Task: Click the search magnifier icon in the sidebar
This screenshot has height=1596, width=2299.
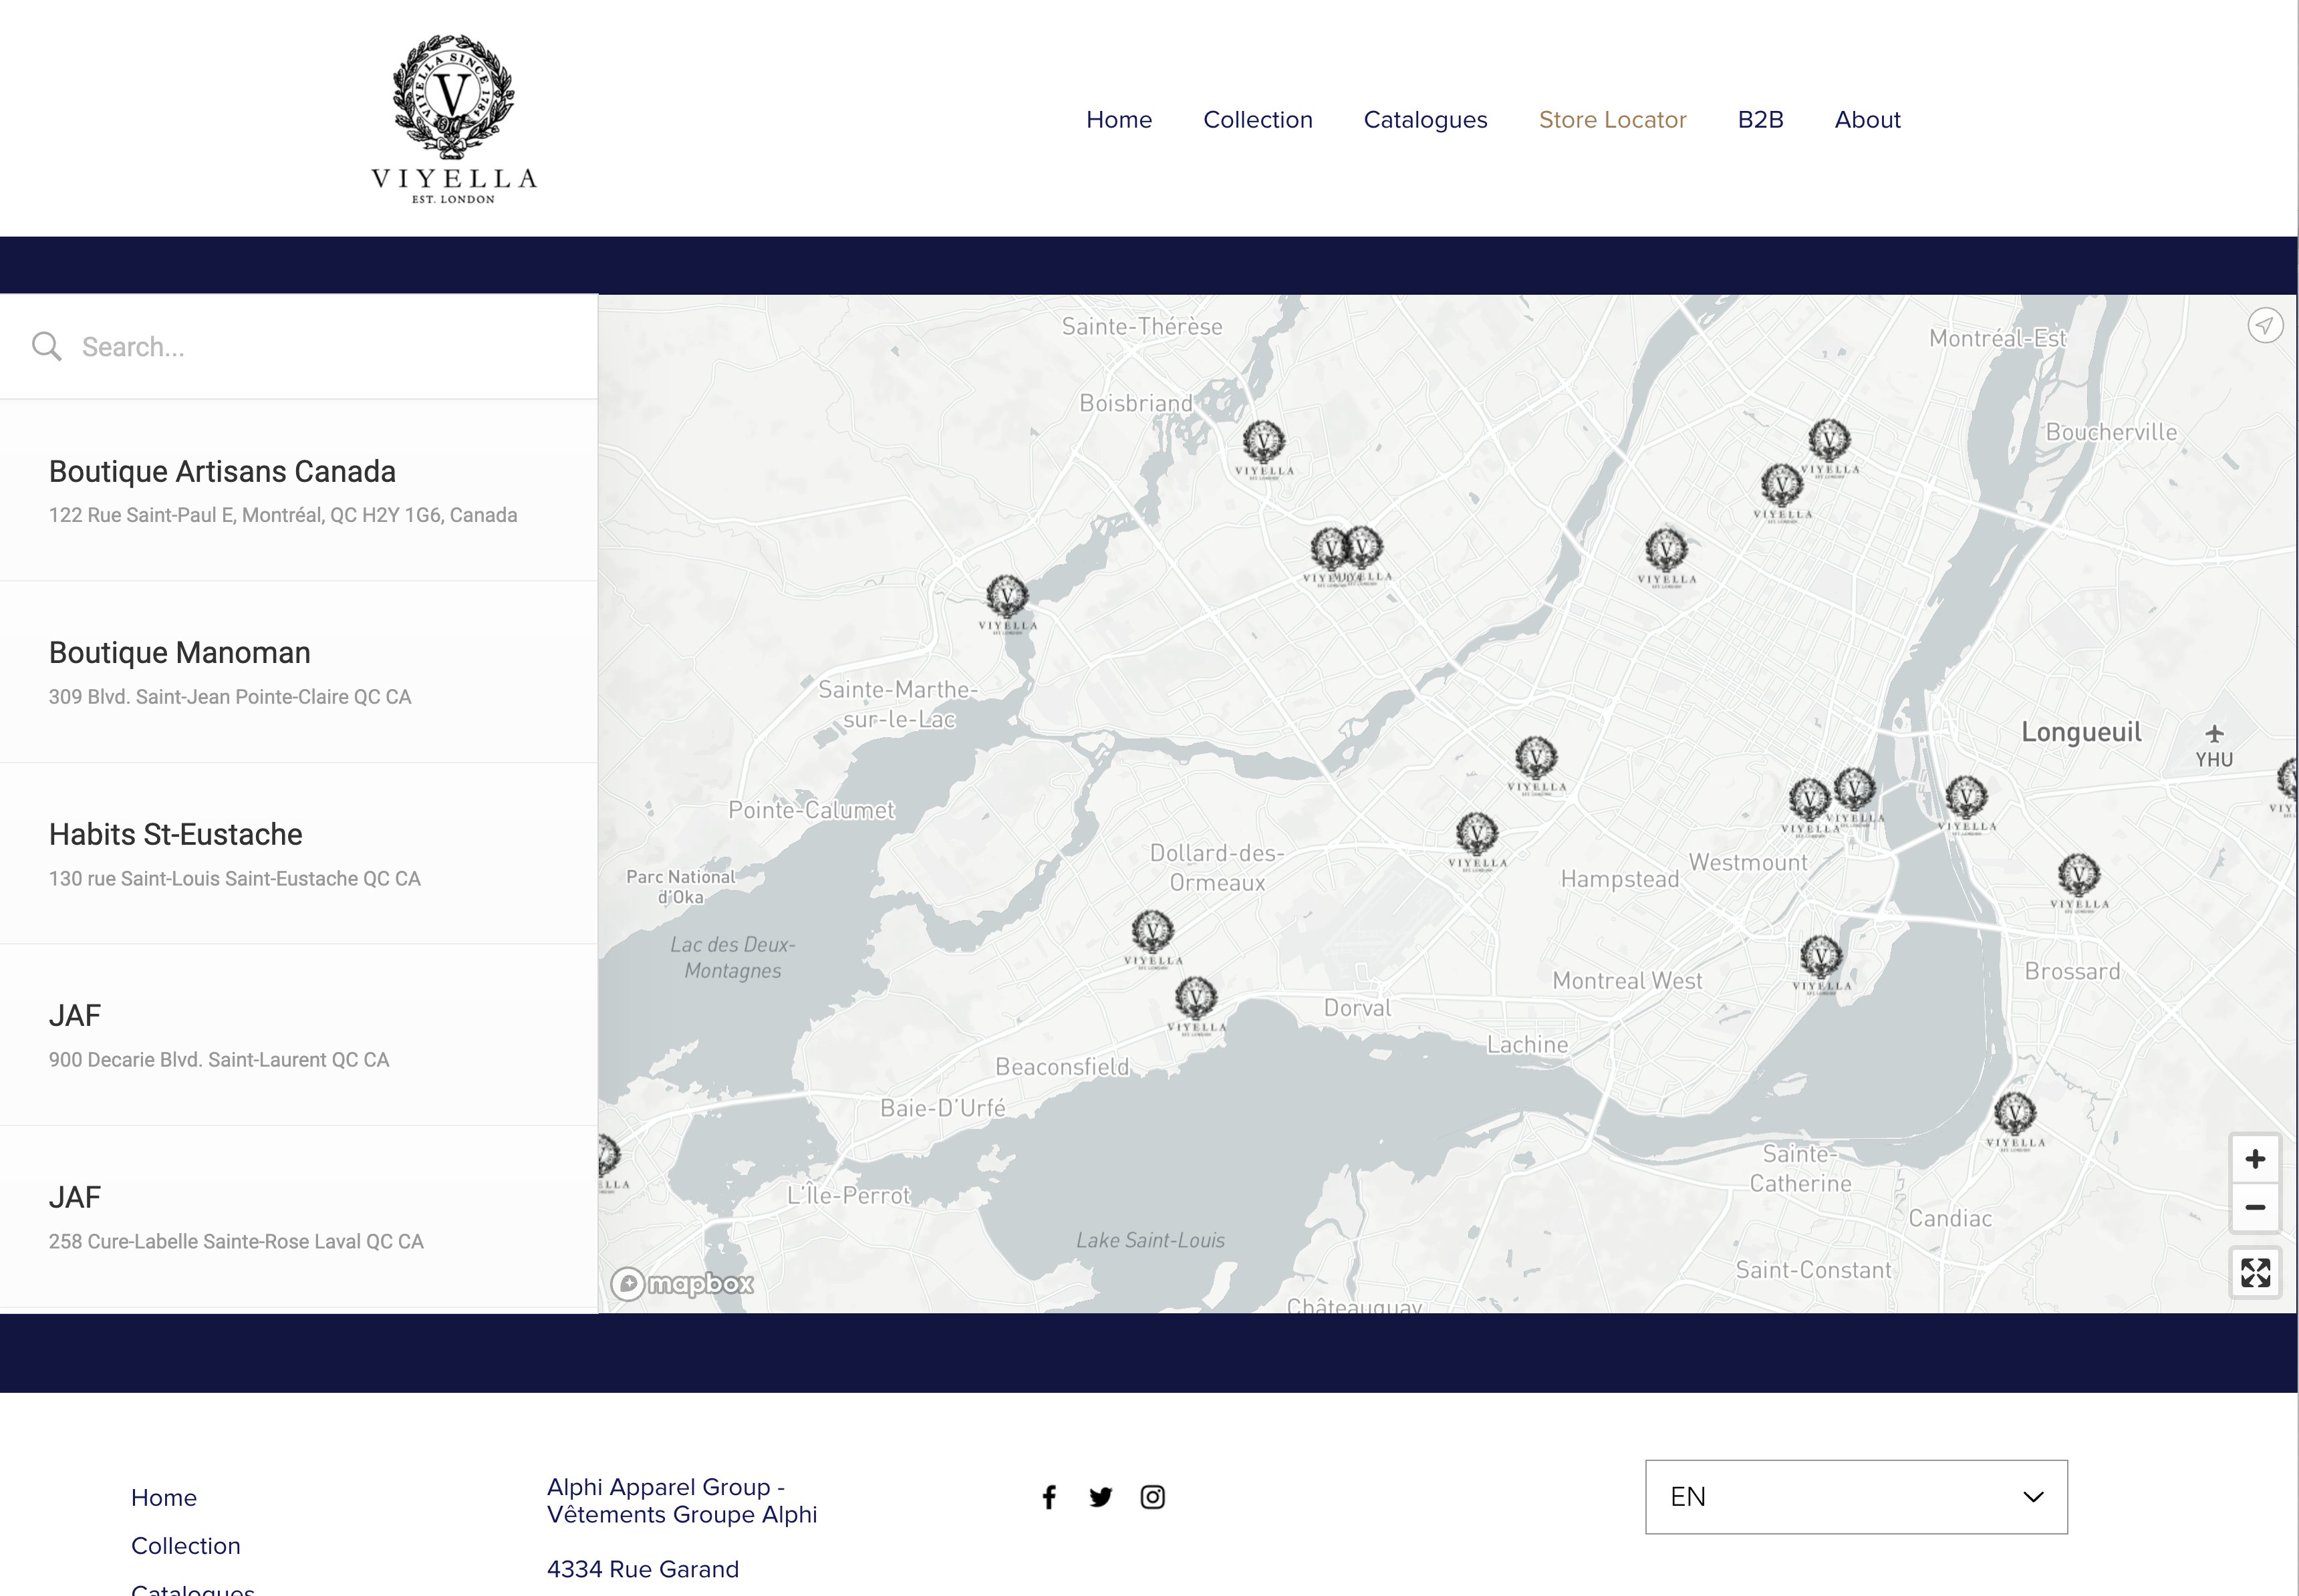Action: (47, 346)
